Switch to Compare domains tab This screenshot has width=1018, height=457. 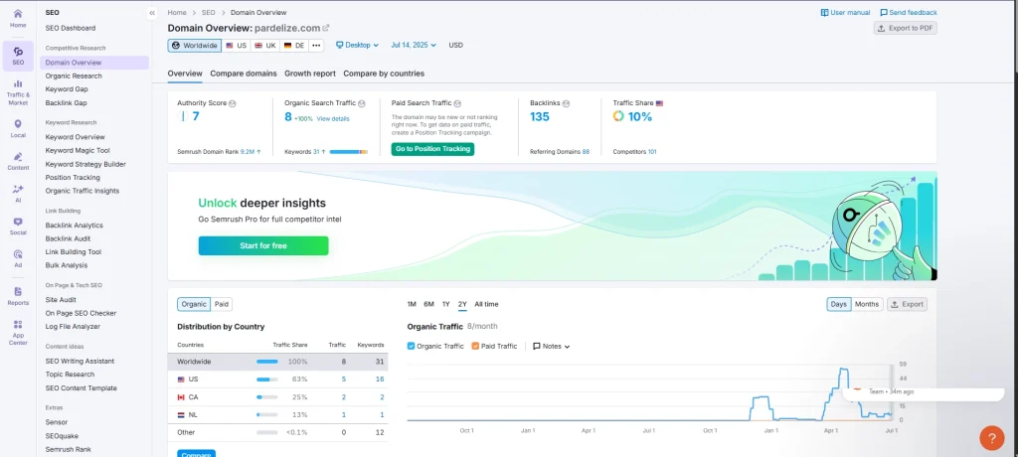coord(244,74)
